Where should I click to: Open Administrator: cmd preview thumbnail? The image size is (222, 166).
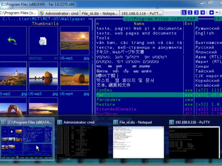tap(82, 142)
